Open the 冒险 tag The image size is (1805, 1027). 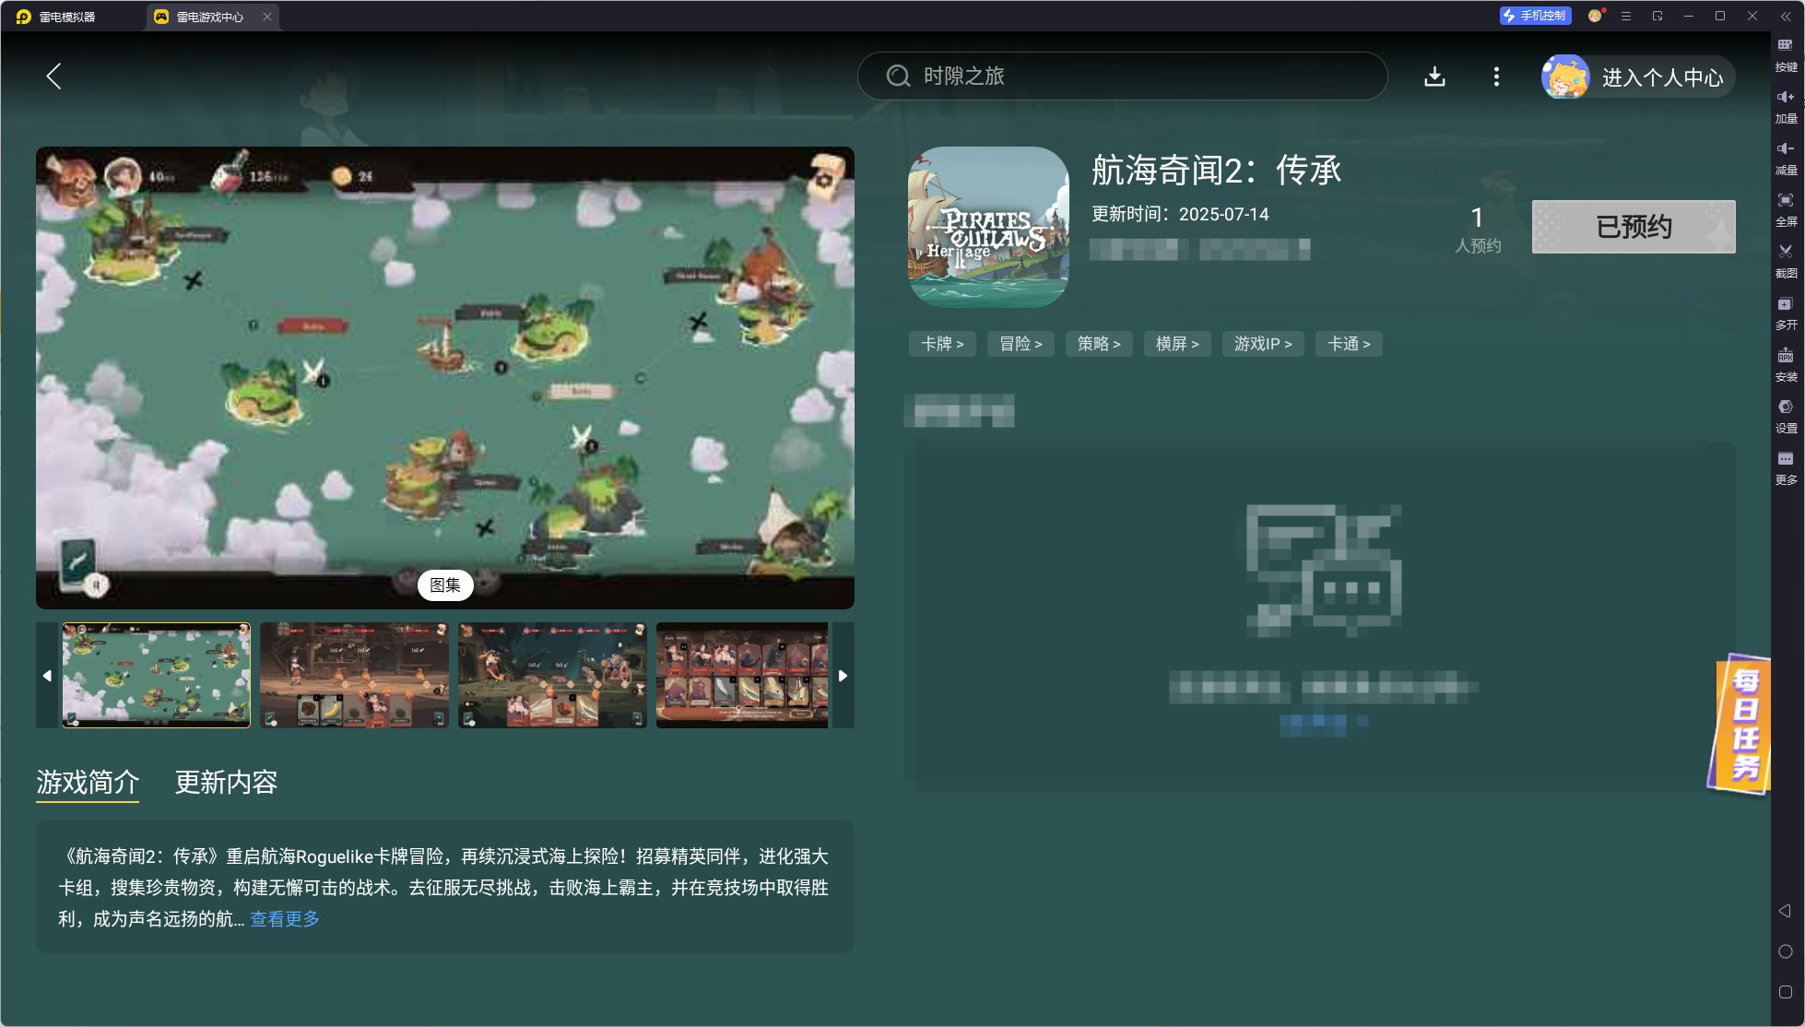(1020, 344)
